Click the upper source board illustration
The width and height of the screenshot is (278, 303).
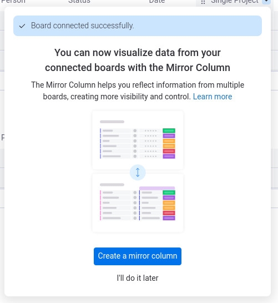138,140
